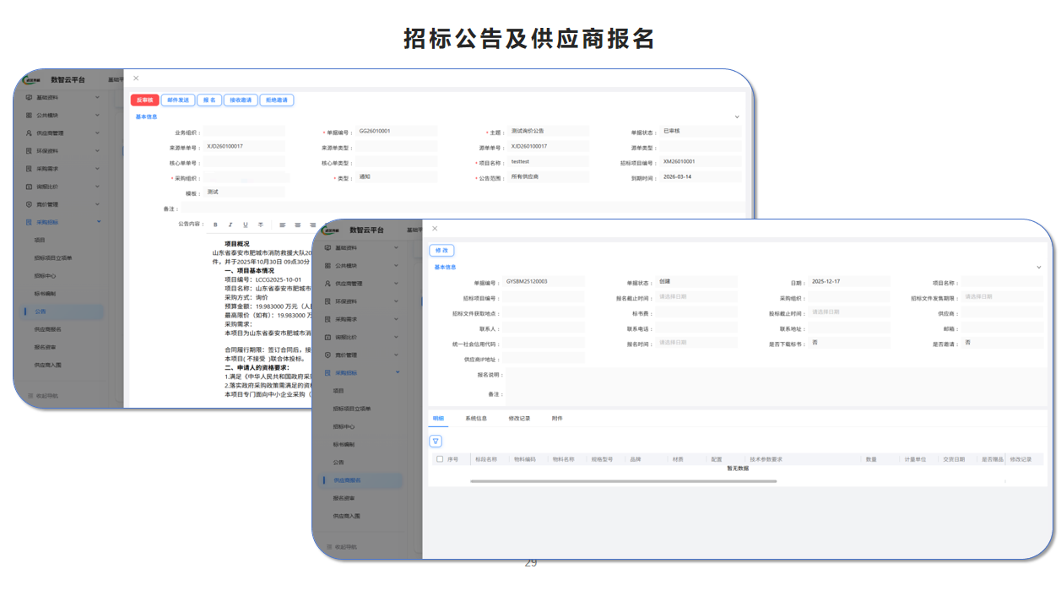1061x596 pixels.
Task: Collapse 采购招标 chevron in front window
Action: [397, 372]
